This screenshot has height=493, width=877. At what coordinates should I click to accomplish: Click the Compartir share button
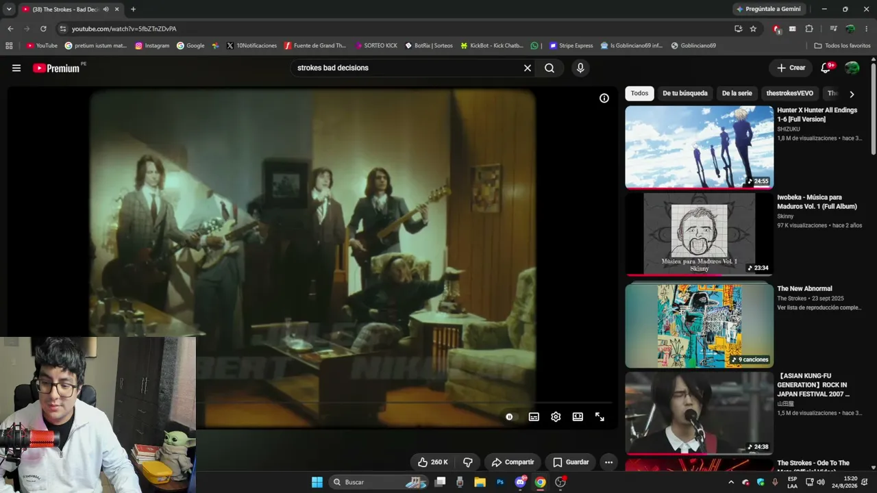[512, 462]
